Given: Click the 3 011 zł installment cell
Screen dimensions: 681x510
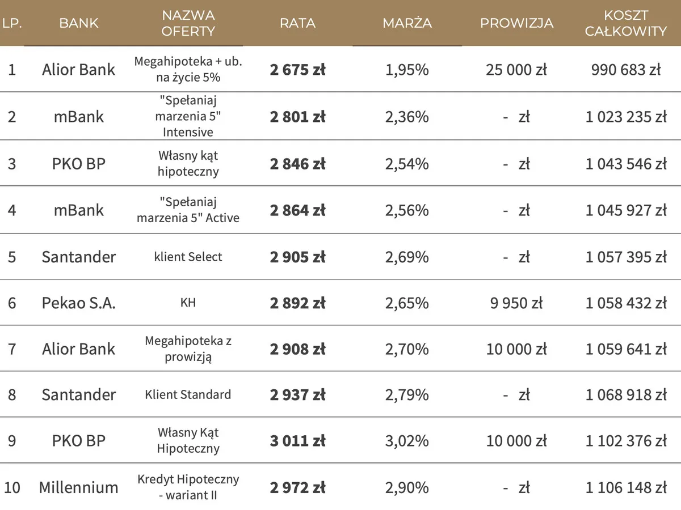Looking at the screenshot, I should [x=297, y=441].
